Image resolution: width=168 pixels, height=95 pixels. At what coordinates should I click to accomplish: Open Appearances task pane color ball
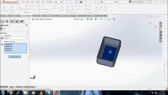click(x=161, y=35)
